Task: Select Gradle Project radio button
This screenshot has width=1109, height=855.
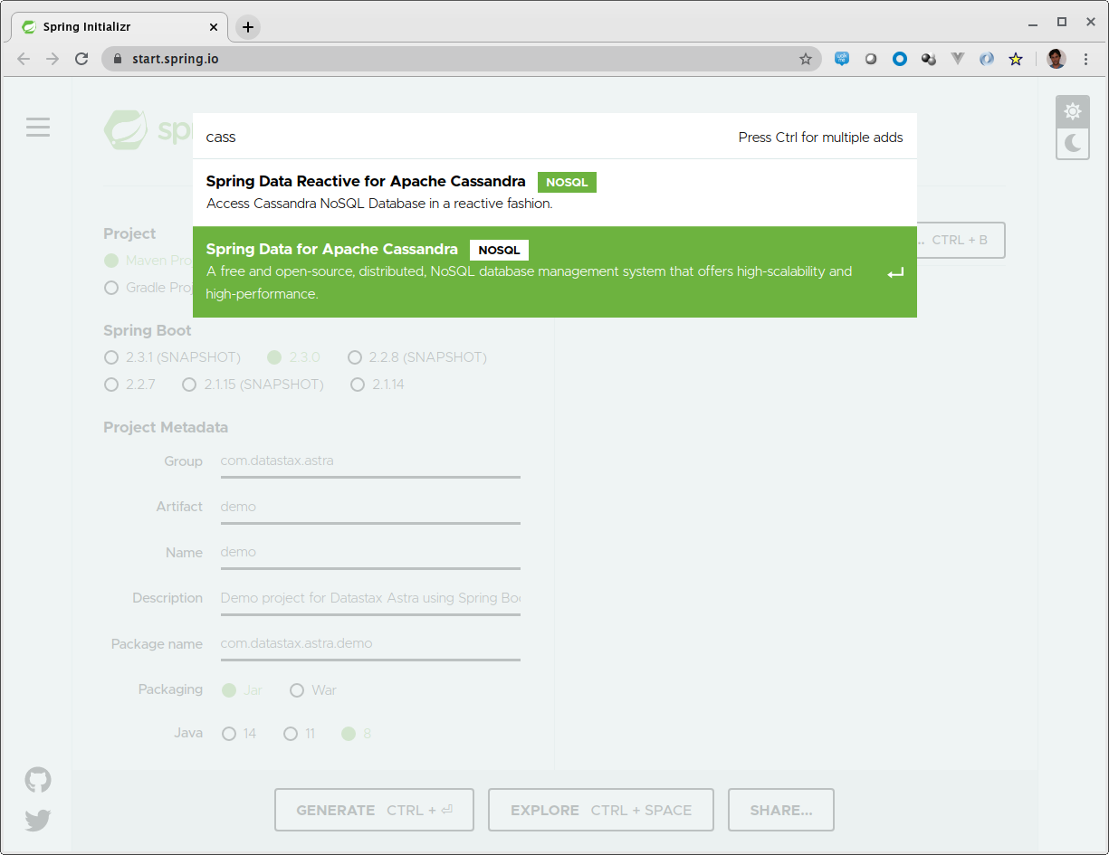Action: point(111,288)
